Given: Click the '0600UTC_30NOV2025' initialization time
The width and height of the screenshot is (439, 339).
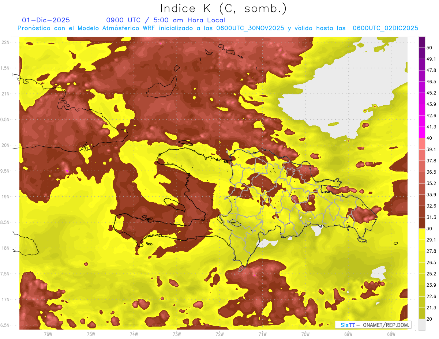Looking at the screenshot, I should [250, 28].
